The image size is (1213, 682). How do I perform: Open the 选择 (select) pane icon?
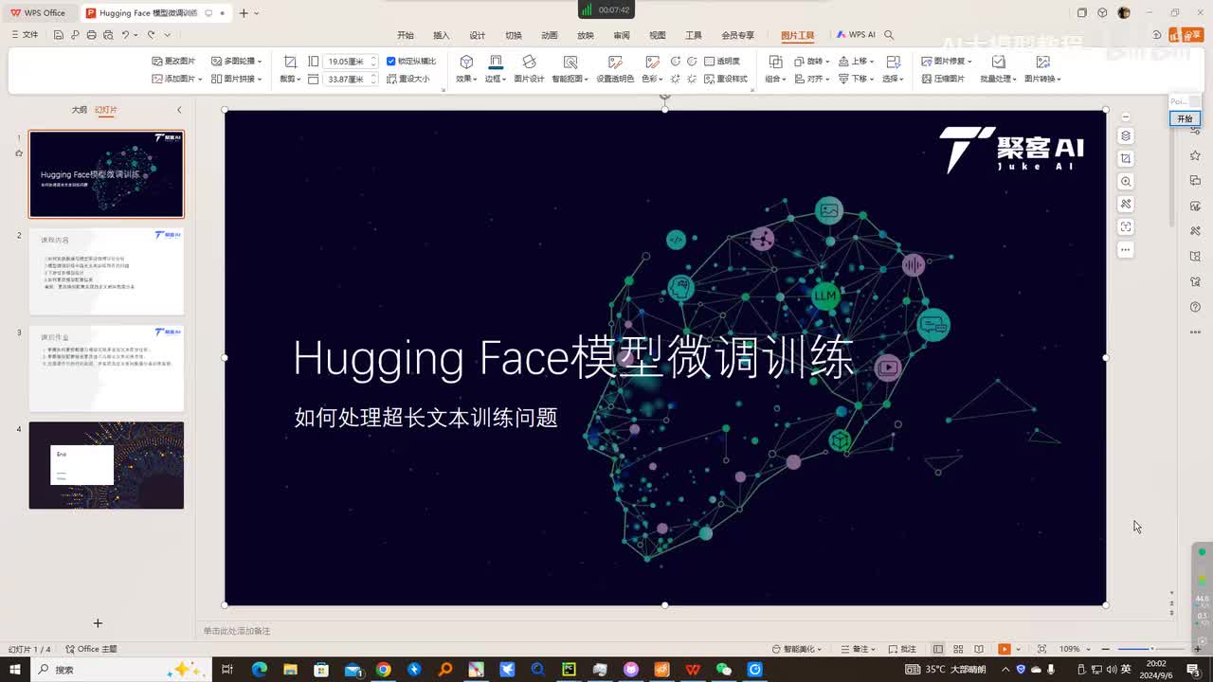point(893,62)
